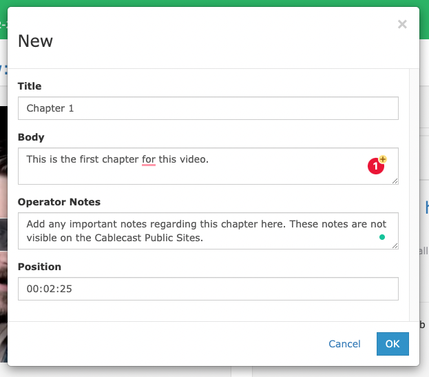Image resolution: width=429 pixels, height=377 pixels.
Task: Click the Position label
Action: tap(39, 267)
